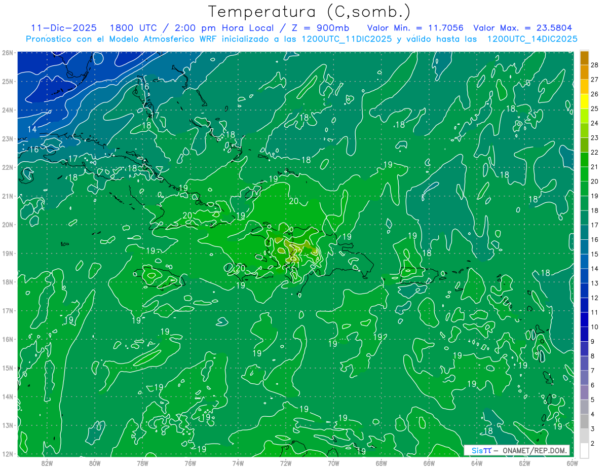The height and width of the screenshot is (470, 608).
Task: Click the purple swatch between legend values 5 and 6
Action: 585,392
